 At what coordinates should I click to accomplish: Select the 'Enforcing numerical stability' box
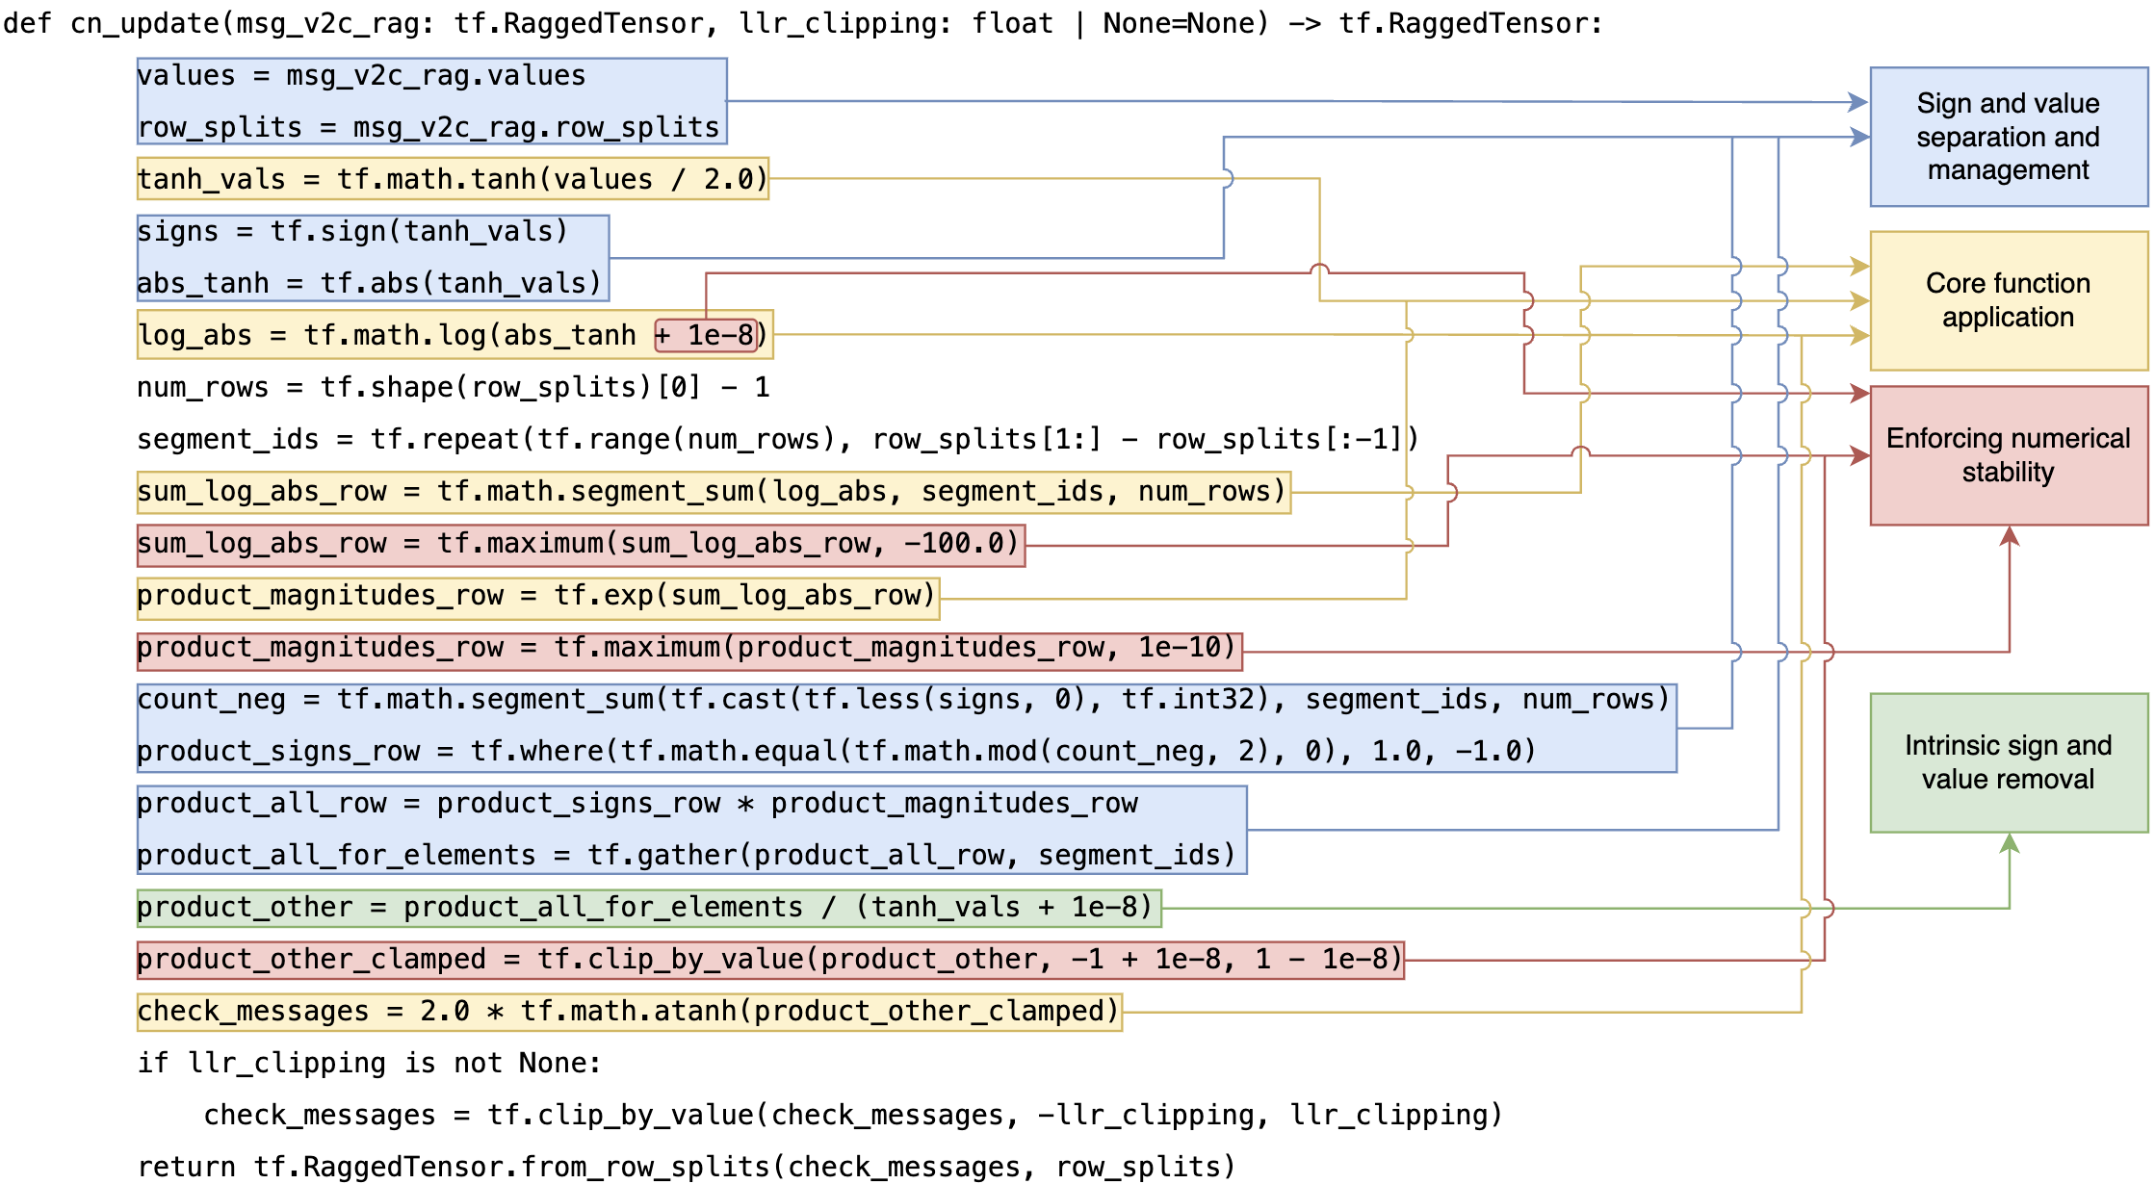pos(2009,455)
